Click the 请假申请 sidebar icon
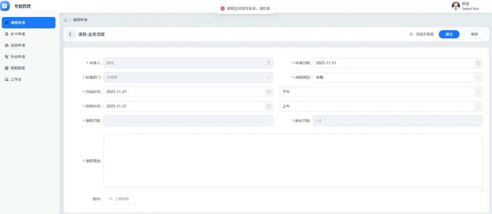The width and height of the screenshot is (492, 214). 7,22
